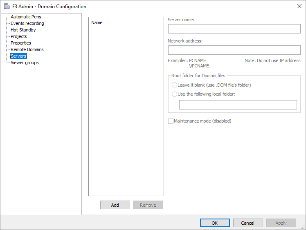This screenshot has width=306, height=230.
Task: Focus the Network address input field
Action: point(234,50)
